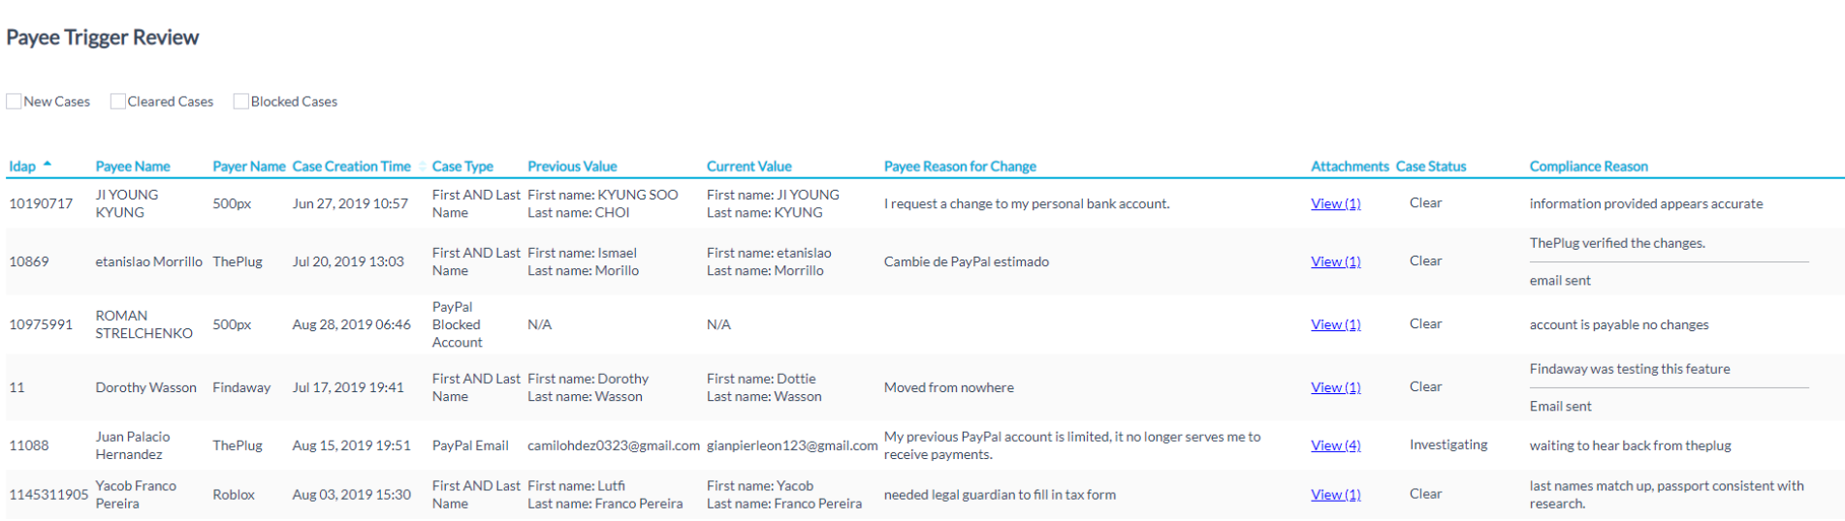Viewport: 1845px width, 521px height.
Task: Enable the Cleared Cases filter checkbox
Action: click(117, 101)
